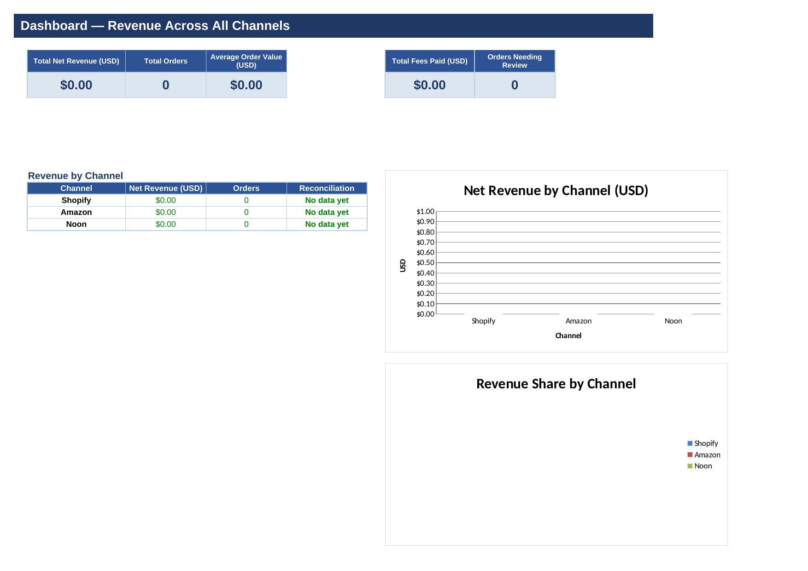This screenshot has height=571, width=808.
Task: Select the red Amazon legend swatch
Action: pyautogui.click(x=690, y=455)
